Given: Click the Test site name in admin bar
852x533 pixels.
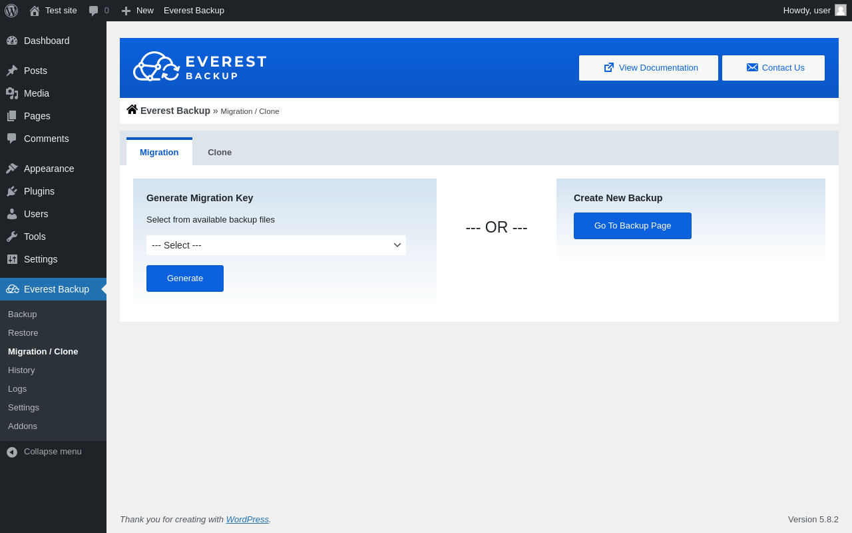Looking at the screenshot, I should pos(61,11).
